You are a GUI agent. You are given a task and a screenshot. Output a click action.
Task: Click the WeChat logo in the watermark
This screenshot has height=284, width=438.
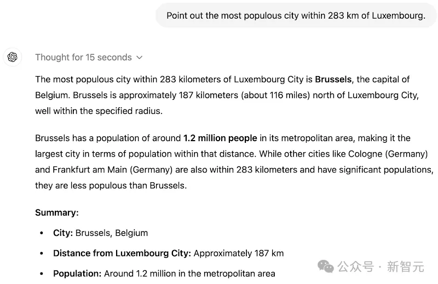[326, 266]
